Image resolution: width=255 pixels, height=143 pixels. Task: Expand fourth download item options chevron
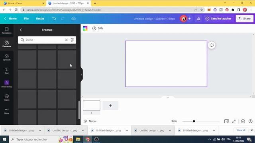170,130
